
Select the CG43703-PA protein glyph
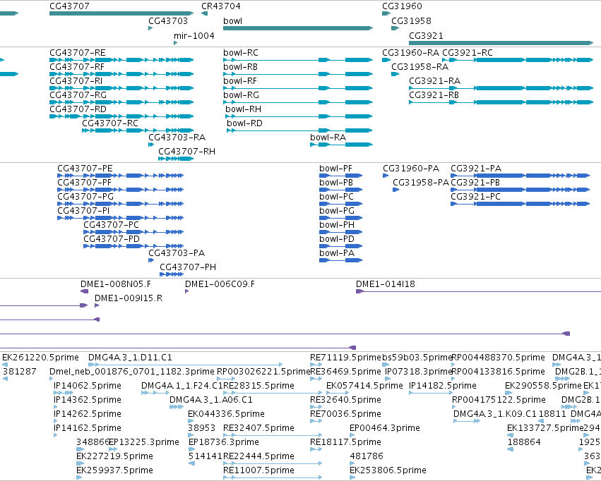click(x=151, y=260)
